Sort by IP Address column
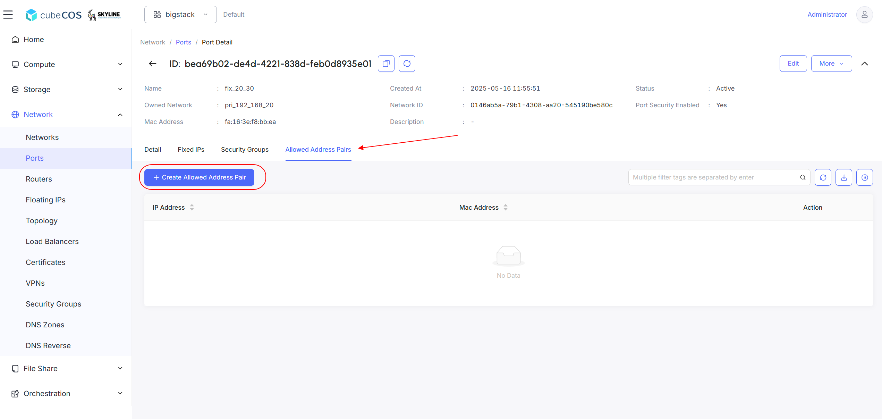Screen dimensions: 882x419 click(192, 207)
